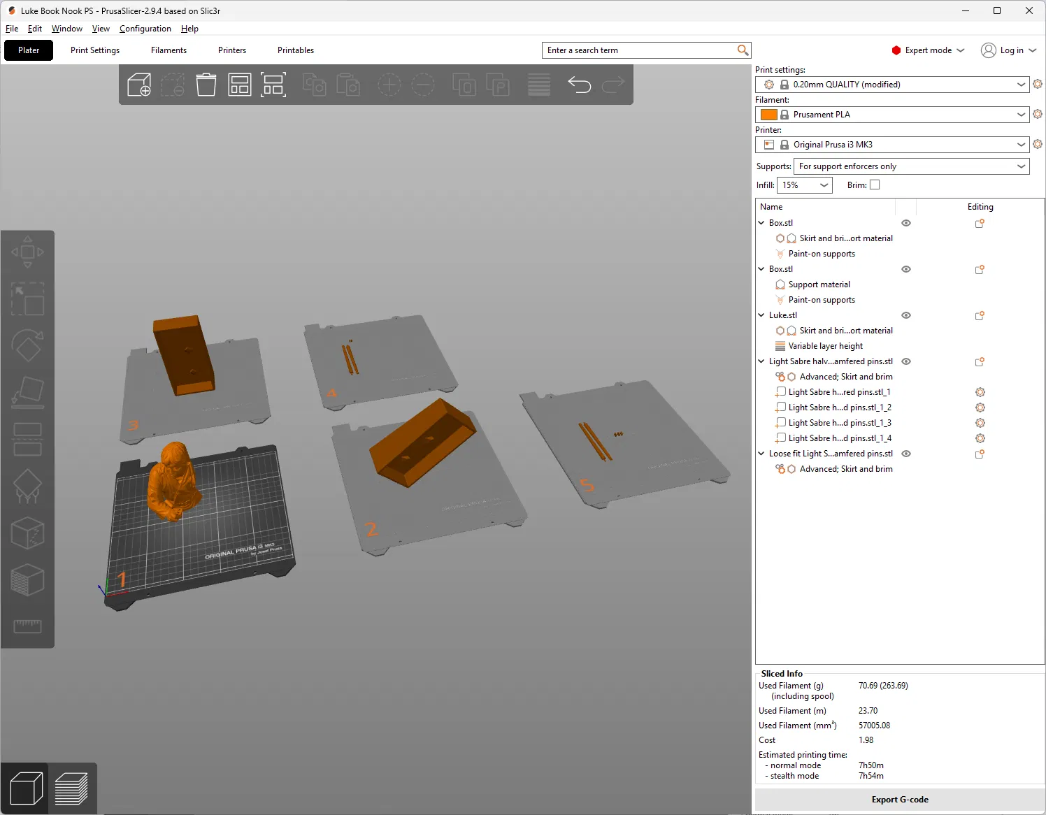
Task: Open the Supports dropdown
Action: [x=912, y=166]
